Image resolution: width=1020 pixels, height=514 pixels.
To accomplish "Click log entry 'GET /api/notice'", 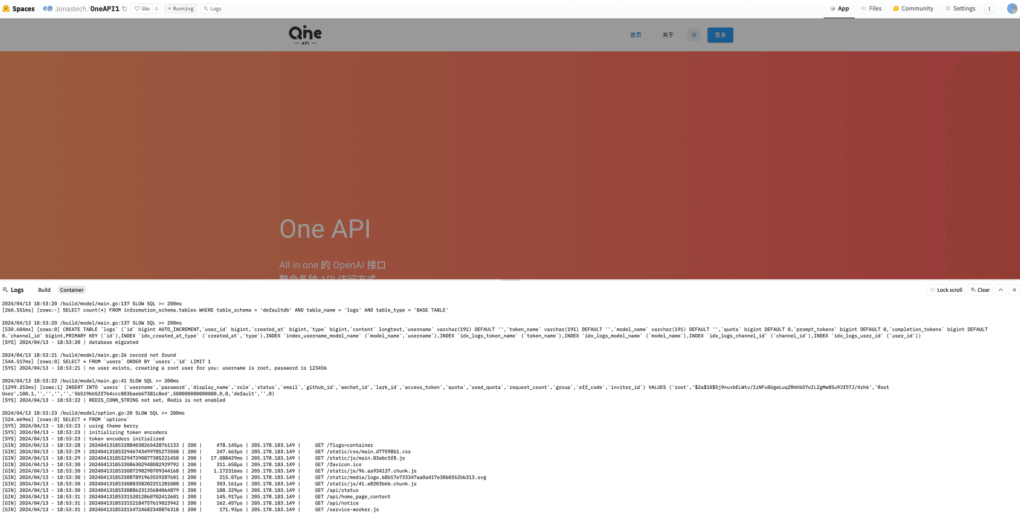I will pos(180,503).
